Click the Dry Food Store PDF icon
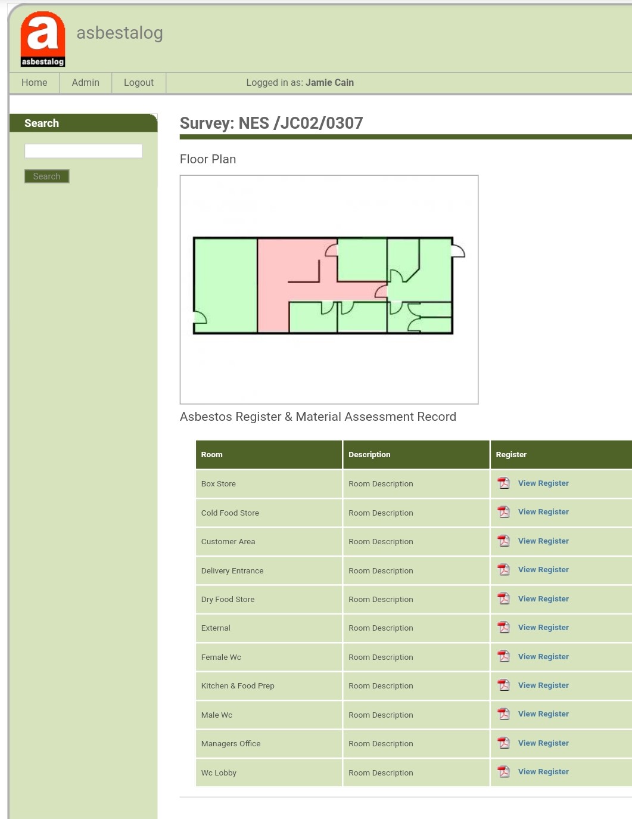This screenshot has width=632, height=819. pos(504,599)
